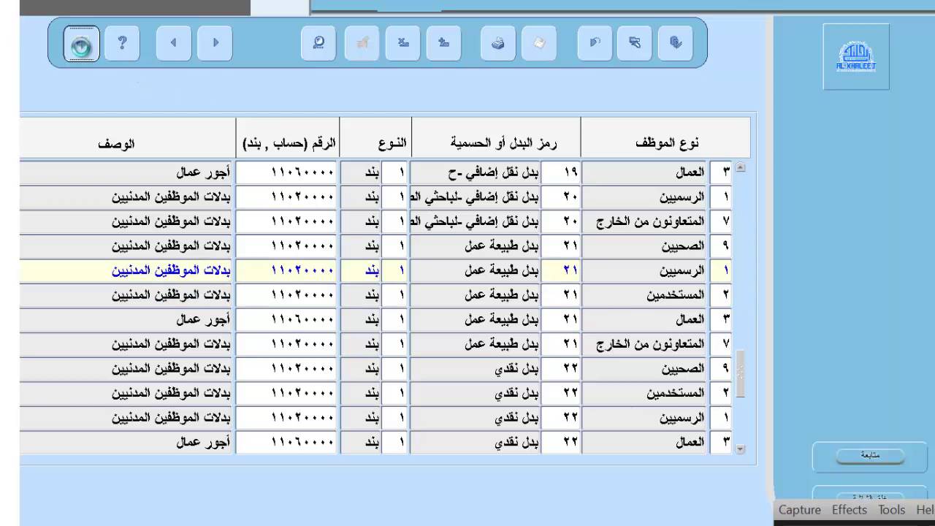Click the بدل نقل إضافي -ح cell
This screenshot has height=526, width=935.
pos(476,173)
